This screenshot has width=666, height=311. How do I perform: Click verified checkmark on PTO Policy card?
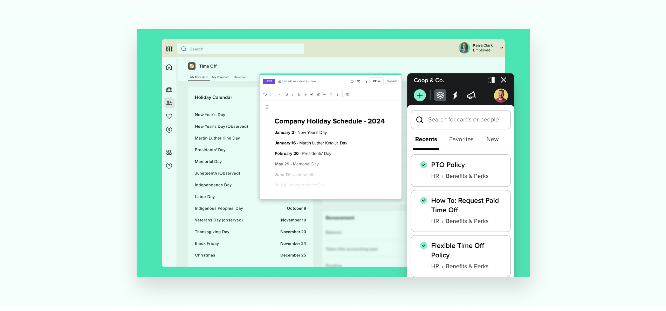(424, 164)
